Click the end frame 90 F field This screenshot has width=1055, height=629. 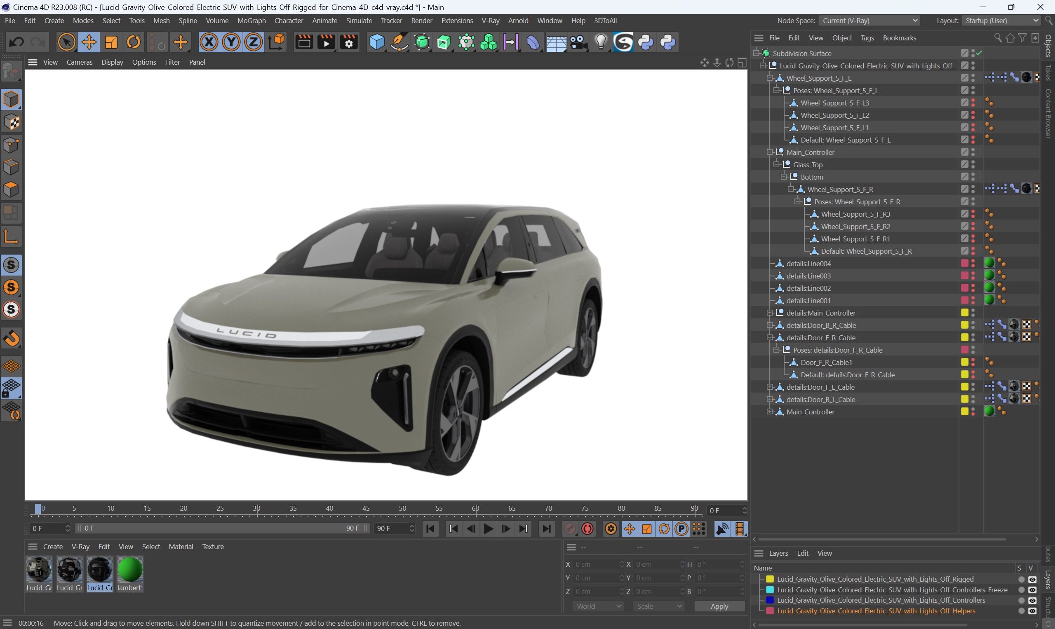[394, 528]
